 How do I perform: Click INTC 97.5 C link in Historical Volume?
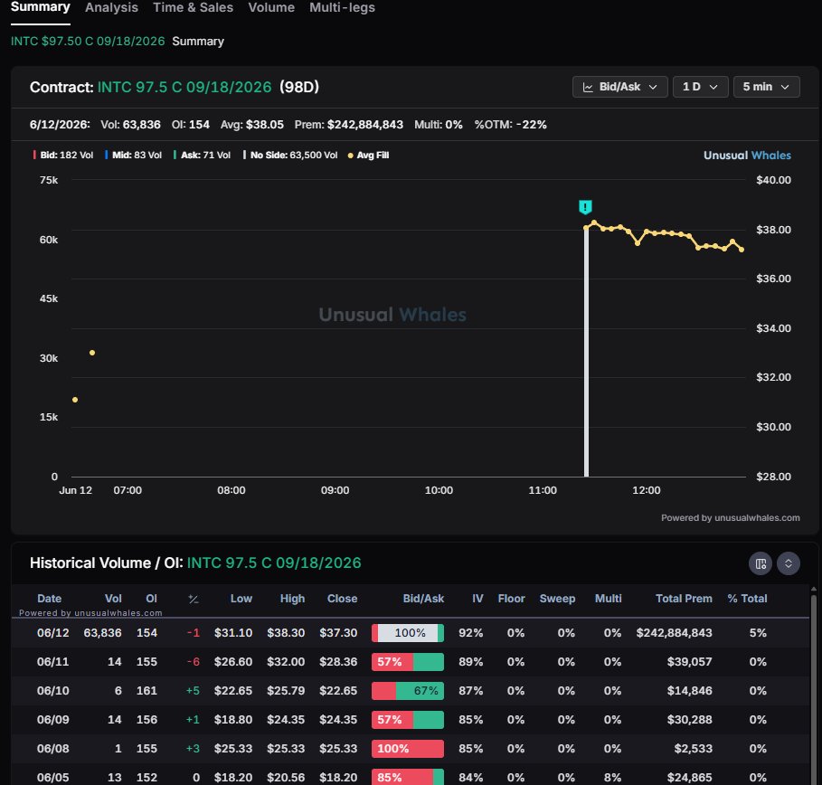pos(274,563)
